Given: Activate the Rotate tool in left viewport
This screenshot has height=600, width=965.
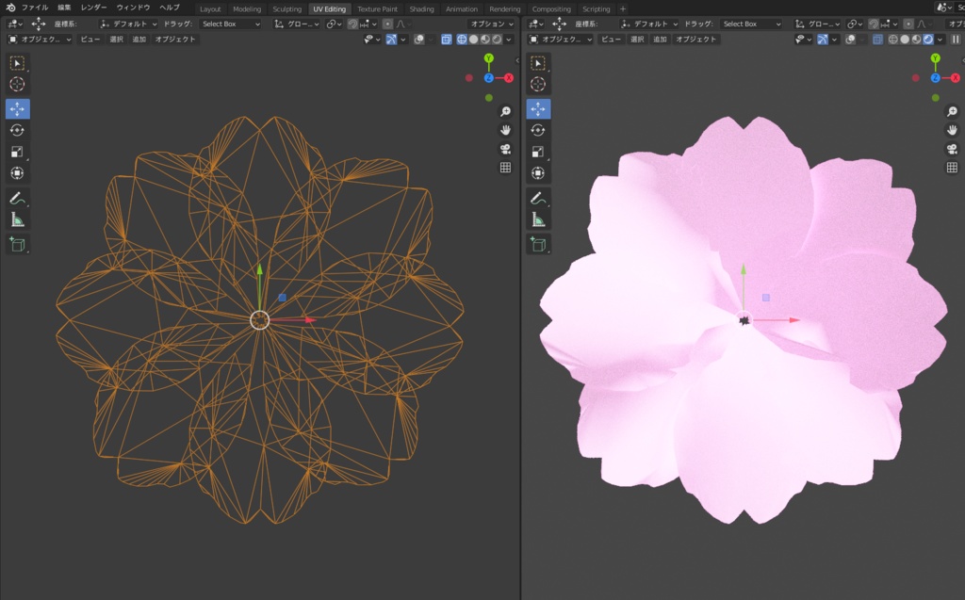Looking at the screenshot, I should click(x=17, y=130).
